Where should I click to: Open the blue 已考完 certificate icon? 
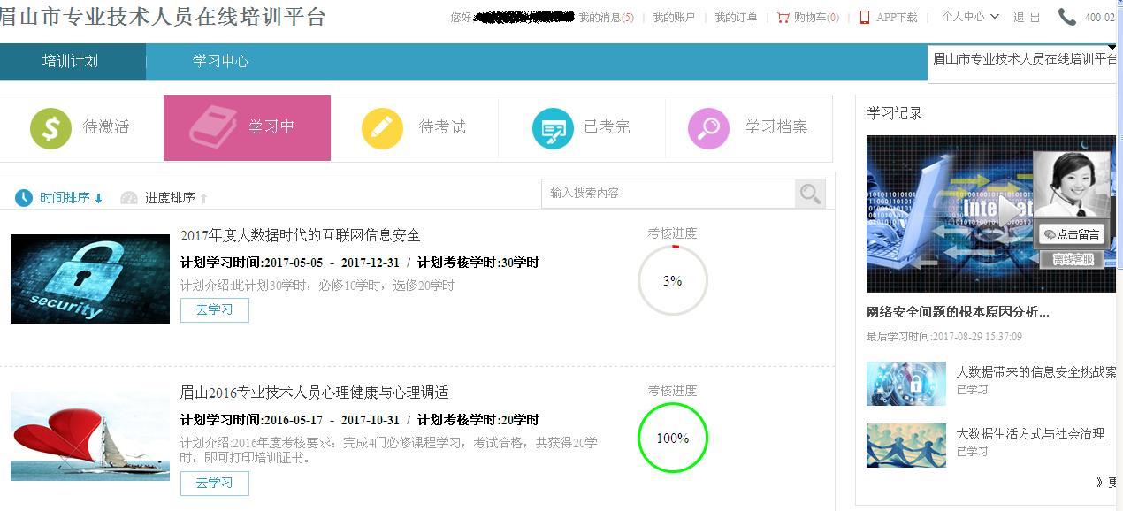coord(553,129)
